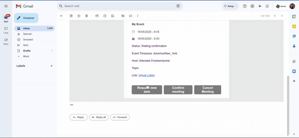Open the toolbar three-dot More menu
Screen dimensions: 299x138
[x=138, y=16]
